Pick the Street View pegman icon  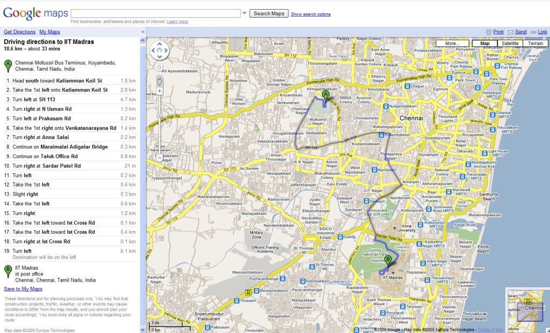(160, 81)
